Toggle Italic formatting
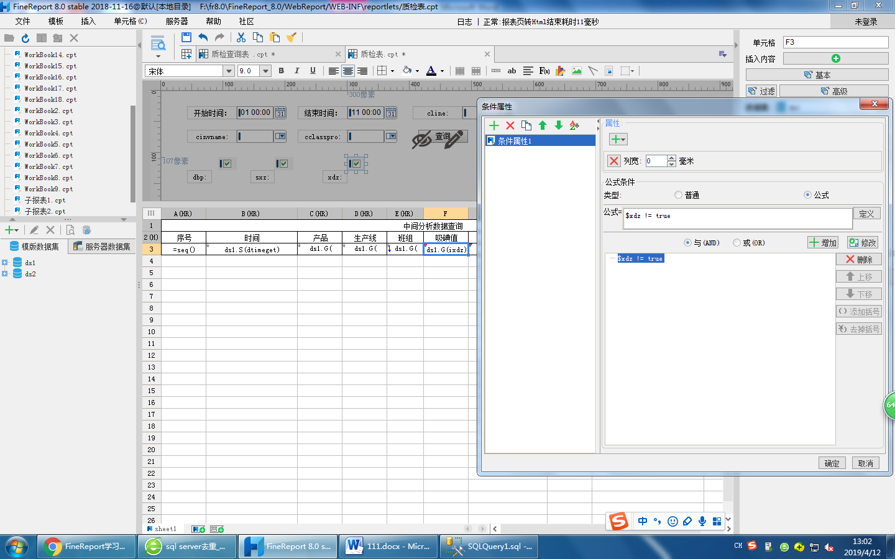 296,71
